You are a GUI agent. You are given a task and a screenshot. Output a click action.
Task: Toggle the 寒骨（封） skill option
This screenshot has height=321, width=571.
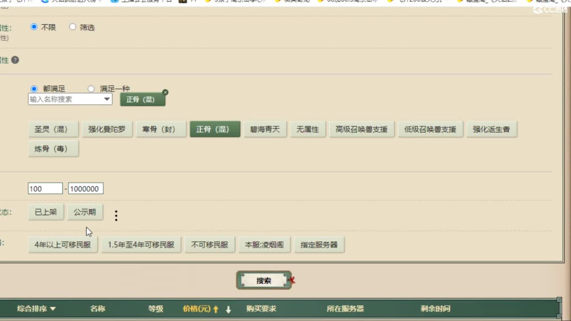pos(161,129)
